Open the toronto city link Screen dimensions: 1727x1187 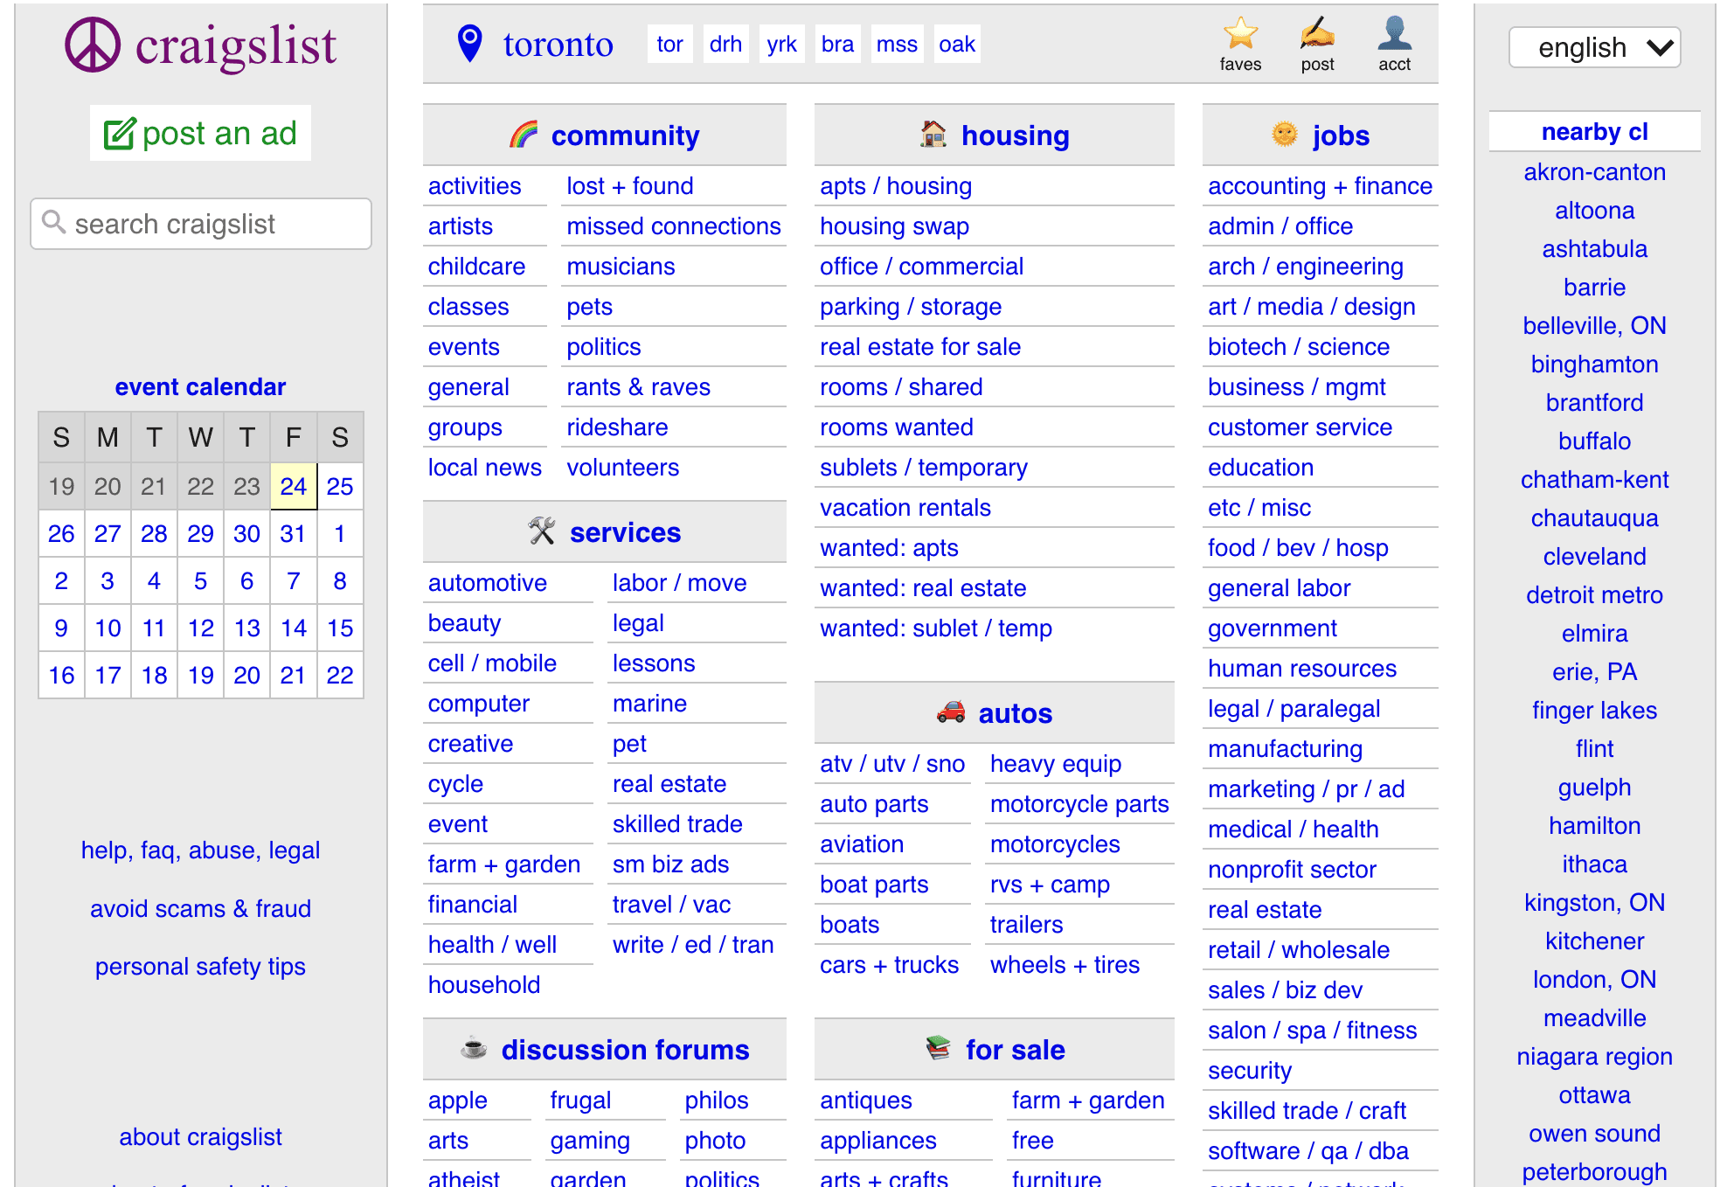point(558,44)
